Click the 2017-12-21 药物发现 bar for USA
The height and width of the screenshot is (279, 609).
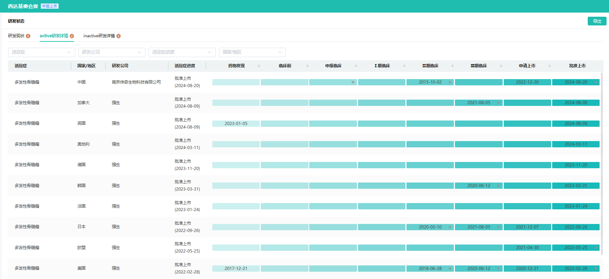tap(236, 269)
